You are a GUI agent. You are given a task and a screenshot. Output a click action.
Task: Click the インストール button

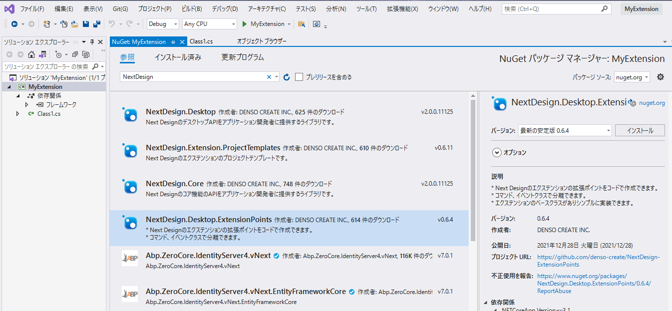click(640, 131)
